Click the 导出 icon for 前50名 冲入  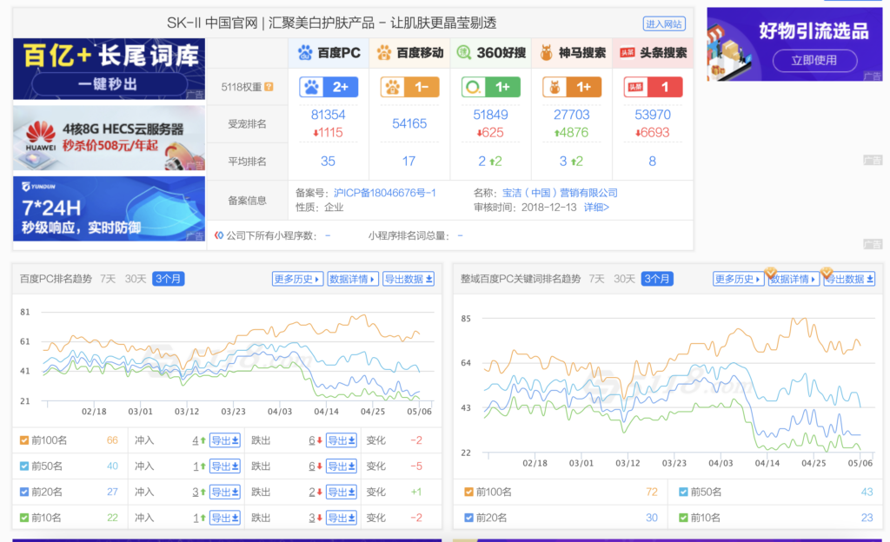click(x=225, y=466)
